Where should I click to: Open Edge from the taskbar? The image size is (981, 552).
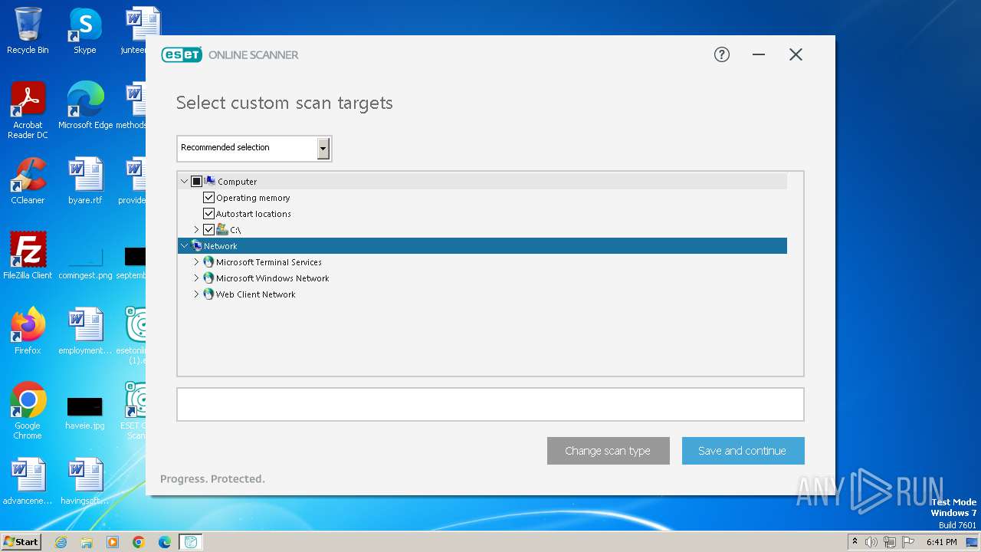point(165,542)
